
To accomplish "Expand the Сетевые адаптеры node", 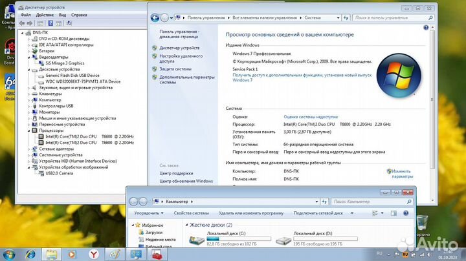I will [29, 149].
